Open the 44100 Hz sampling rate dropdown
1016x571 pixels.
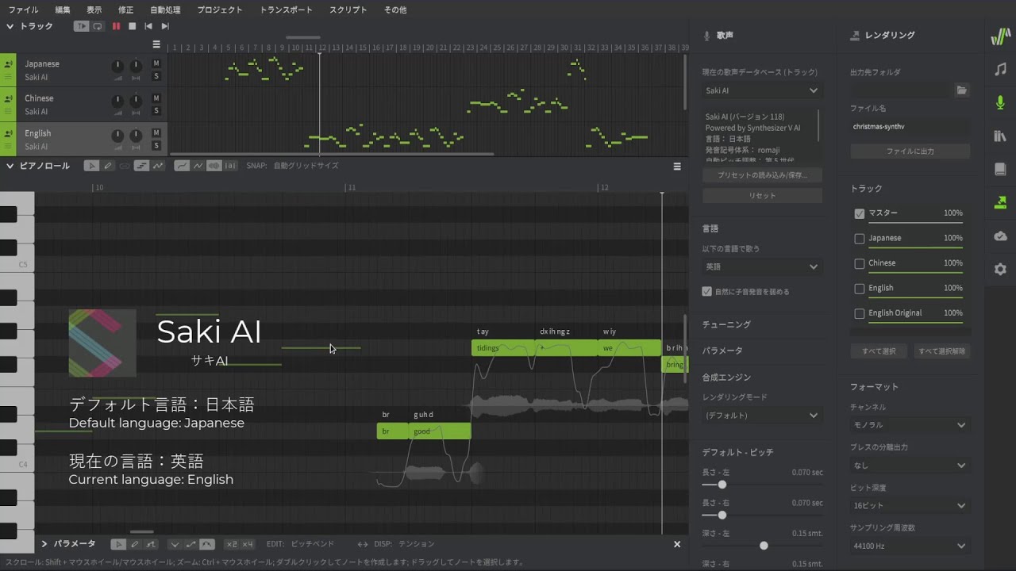pos(910,546)
